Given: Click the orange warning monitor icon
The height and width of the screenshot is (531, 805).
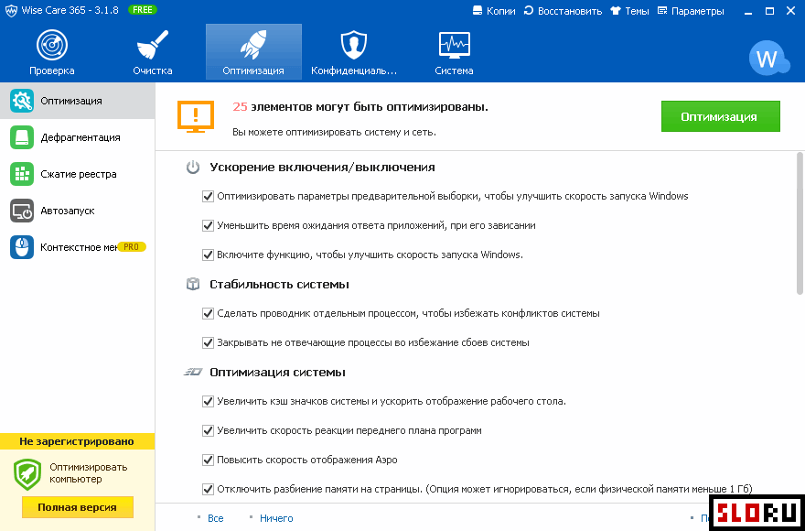Looking at the screenshot, I should click(x=196, y=116).
